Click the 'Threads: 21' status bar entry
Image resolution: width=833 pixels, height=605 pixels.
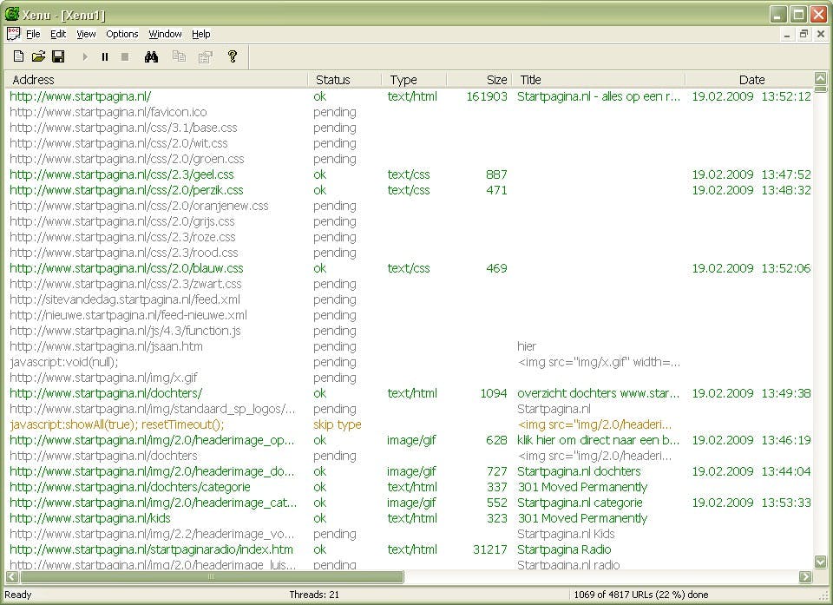tap(314, 595)
